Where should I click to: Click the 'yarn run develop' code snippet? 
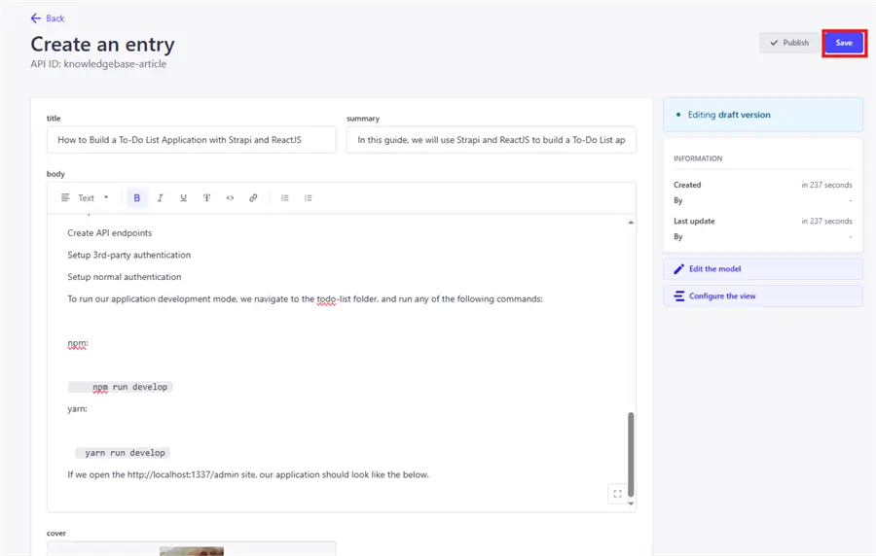pyautogui.click(x=123, y=453)
